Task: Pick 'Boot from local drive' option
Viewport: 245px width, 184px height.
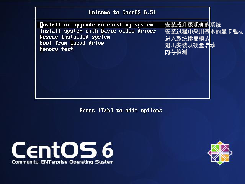Action: coord(72,43)
